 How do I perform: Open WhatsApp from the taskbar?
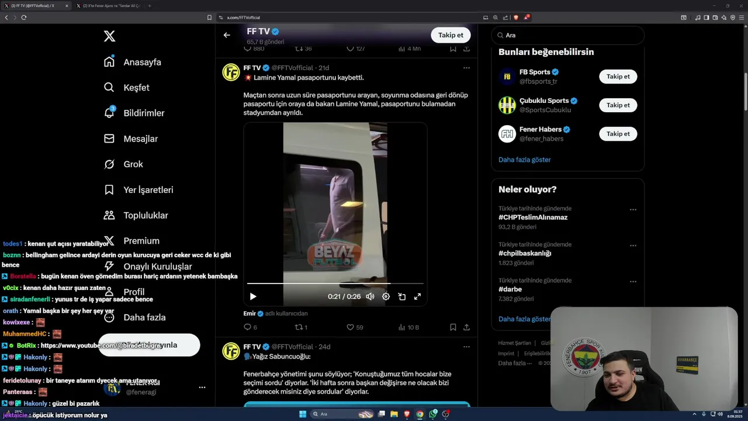tap(433, 414)
